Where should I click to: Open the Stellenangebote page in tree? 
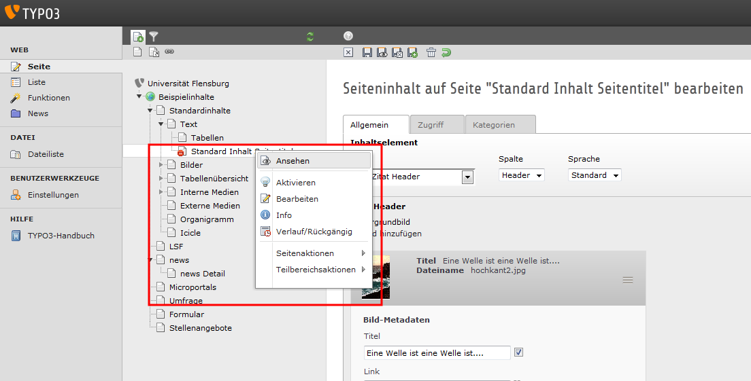[x=200, y=328]
